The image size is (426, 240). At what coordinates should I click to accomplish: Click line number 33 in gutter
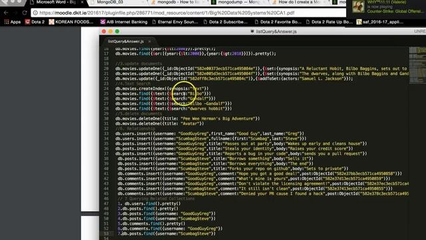(106, 133)
